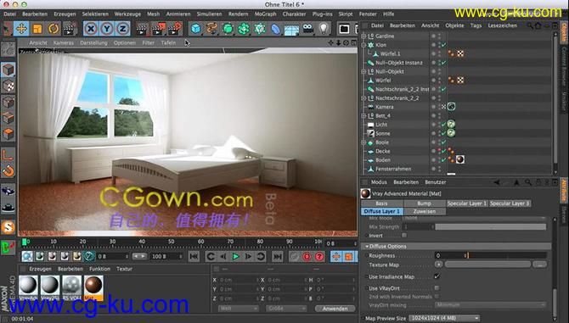
Task: Open the Map Preview Size dropdown
Action: (444, 318)
